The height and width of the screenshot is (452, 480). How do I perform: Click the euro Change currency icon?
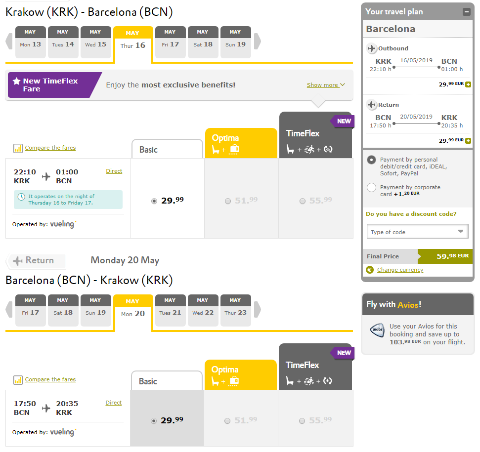coord(370,270)
